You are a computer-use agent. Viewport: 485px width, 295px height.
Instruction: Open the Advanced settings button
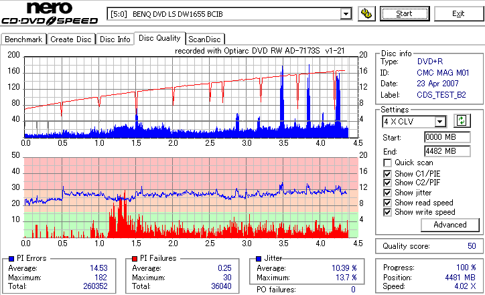(x=450, y=225)
